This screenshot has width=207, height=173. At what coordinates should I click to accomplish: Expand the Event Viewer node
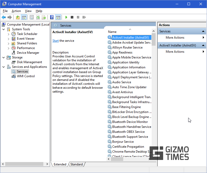coord(8,39)
